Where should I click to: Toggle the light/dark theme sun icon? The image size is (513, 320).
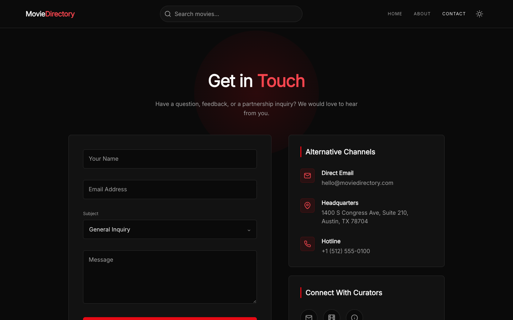coord(480,14)
